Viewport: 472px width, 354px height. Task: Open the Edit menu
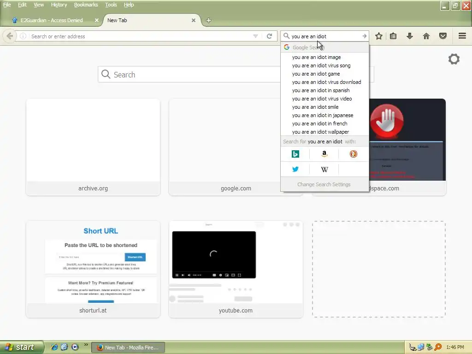[22, 5]
